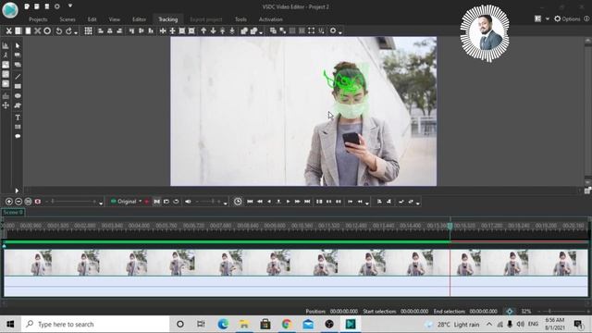The width and height of the screenshot is (592, 333).
Task: Open the weather widget showing Light rain
Action: coord(451,325)
